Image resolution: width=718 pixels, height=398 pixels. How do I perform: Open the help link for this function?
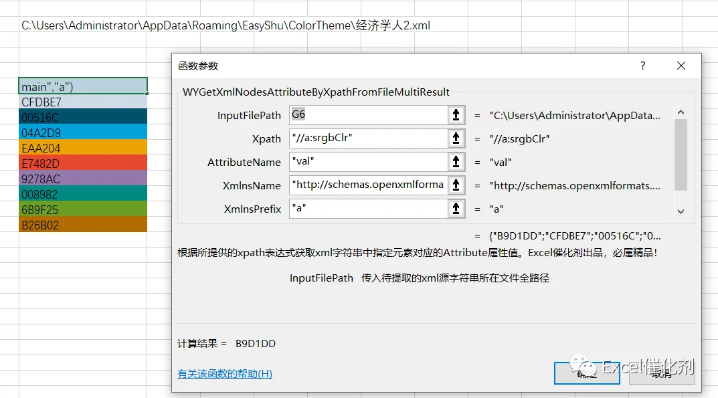tap(224, 374)
